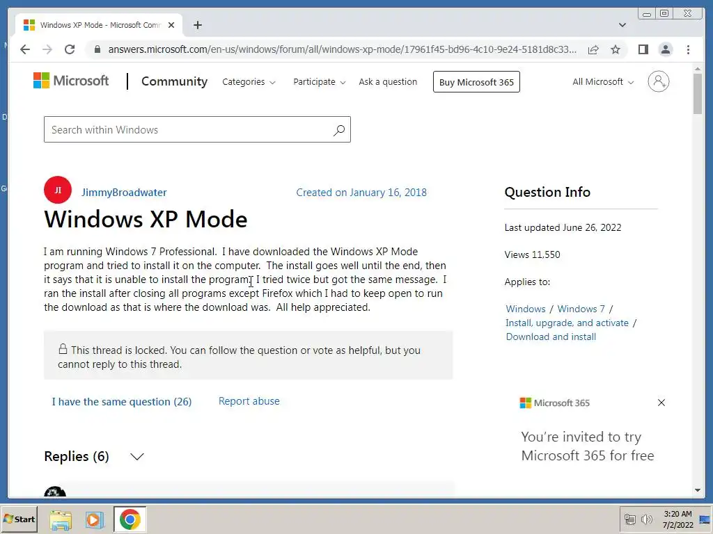Open Download and install link
This screenshot has width=713, height=534.
[551, 337]
